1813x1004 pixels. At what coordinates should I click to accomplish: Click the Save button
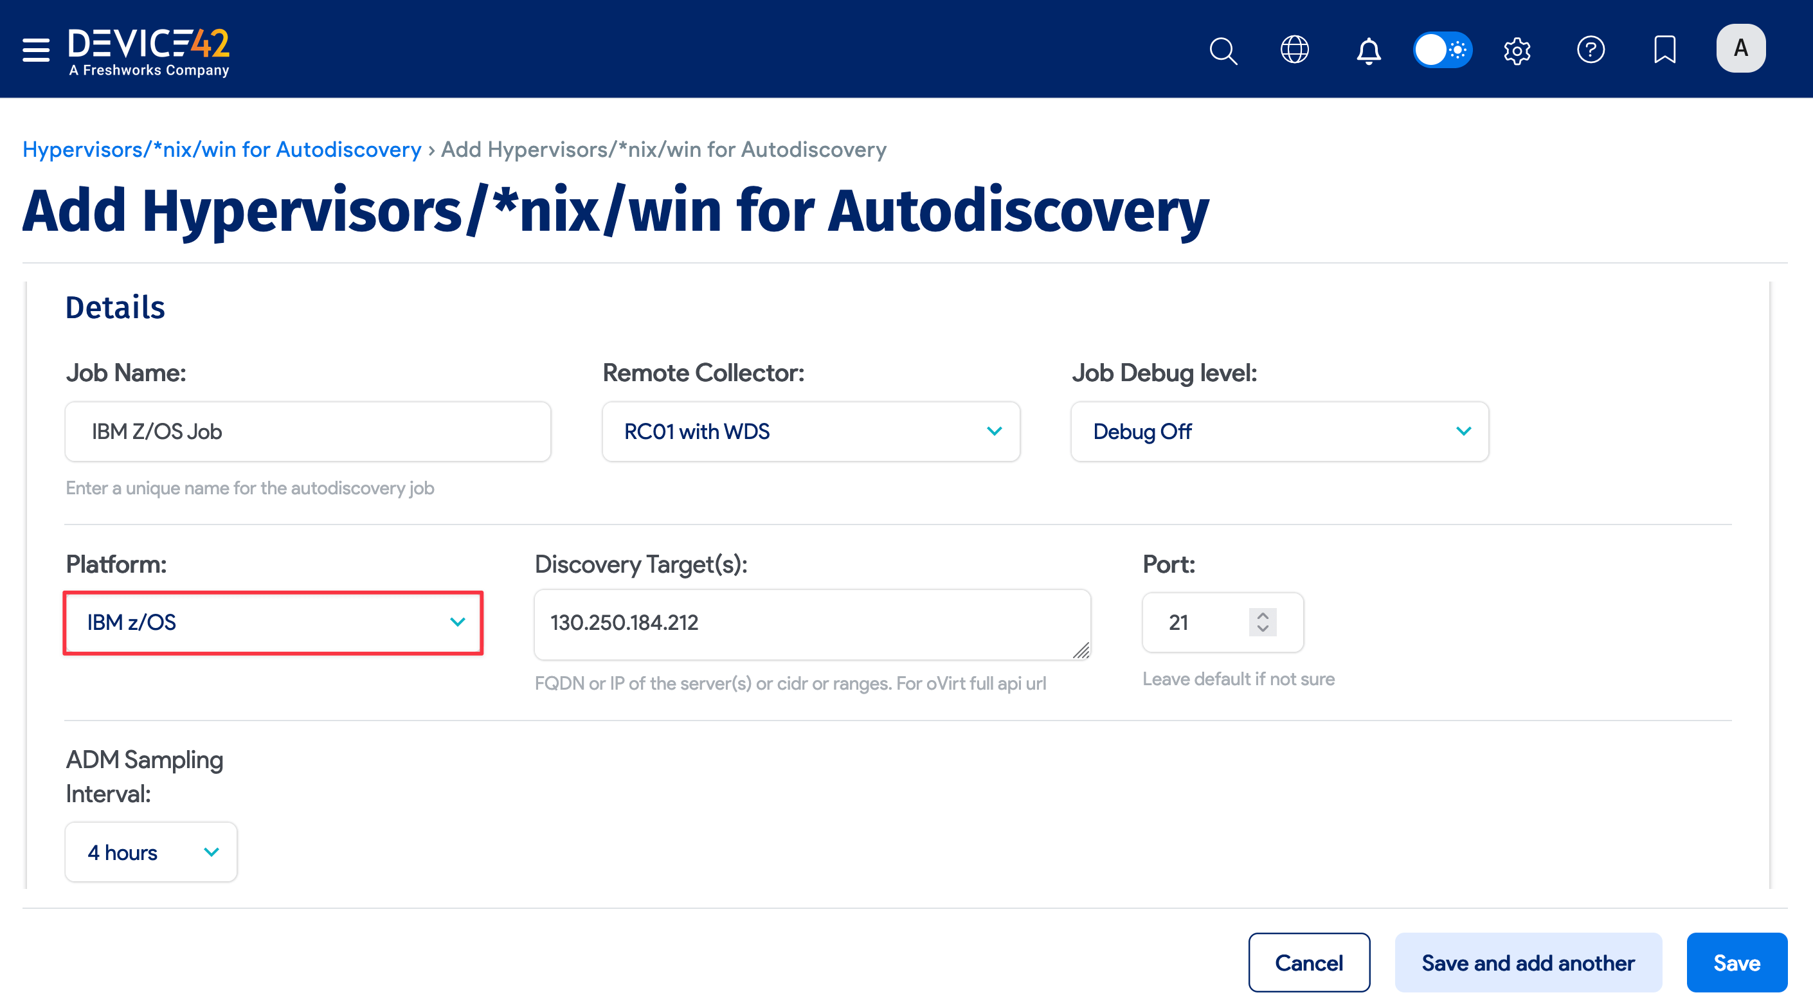(1736, 962)
